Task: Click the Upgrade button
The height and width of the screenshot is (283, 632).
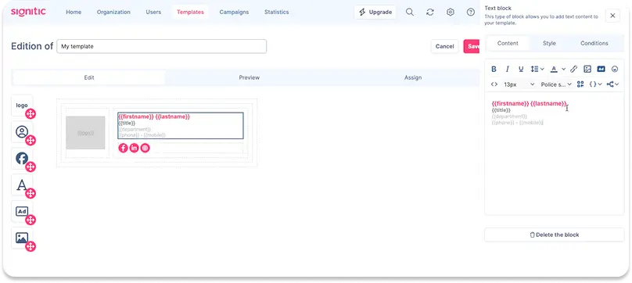Action: pyautogui.click(x=375, y=12)
